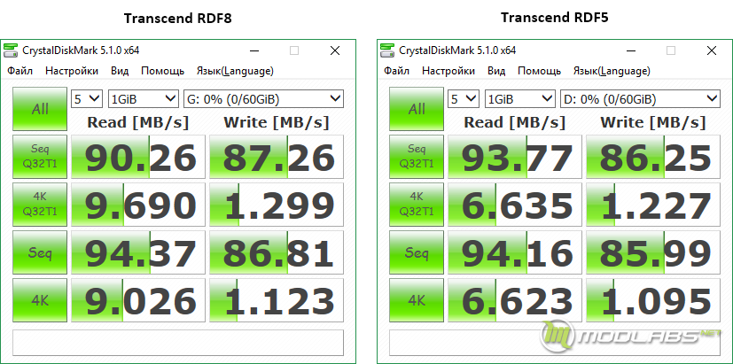Click the read value 6.623
The height and width of the screenshot is (364, 733).
click(515, 300)
